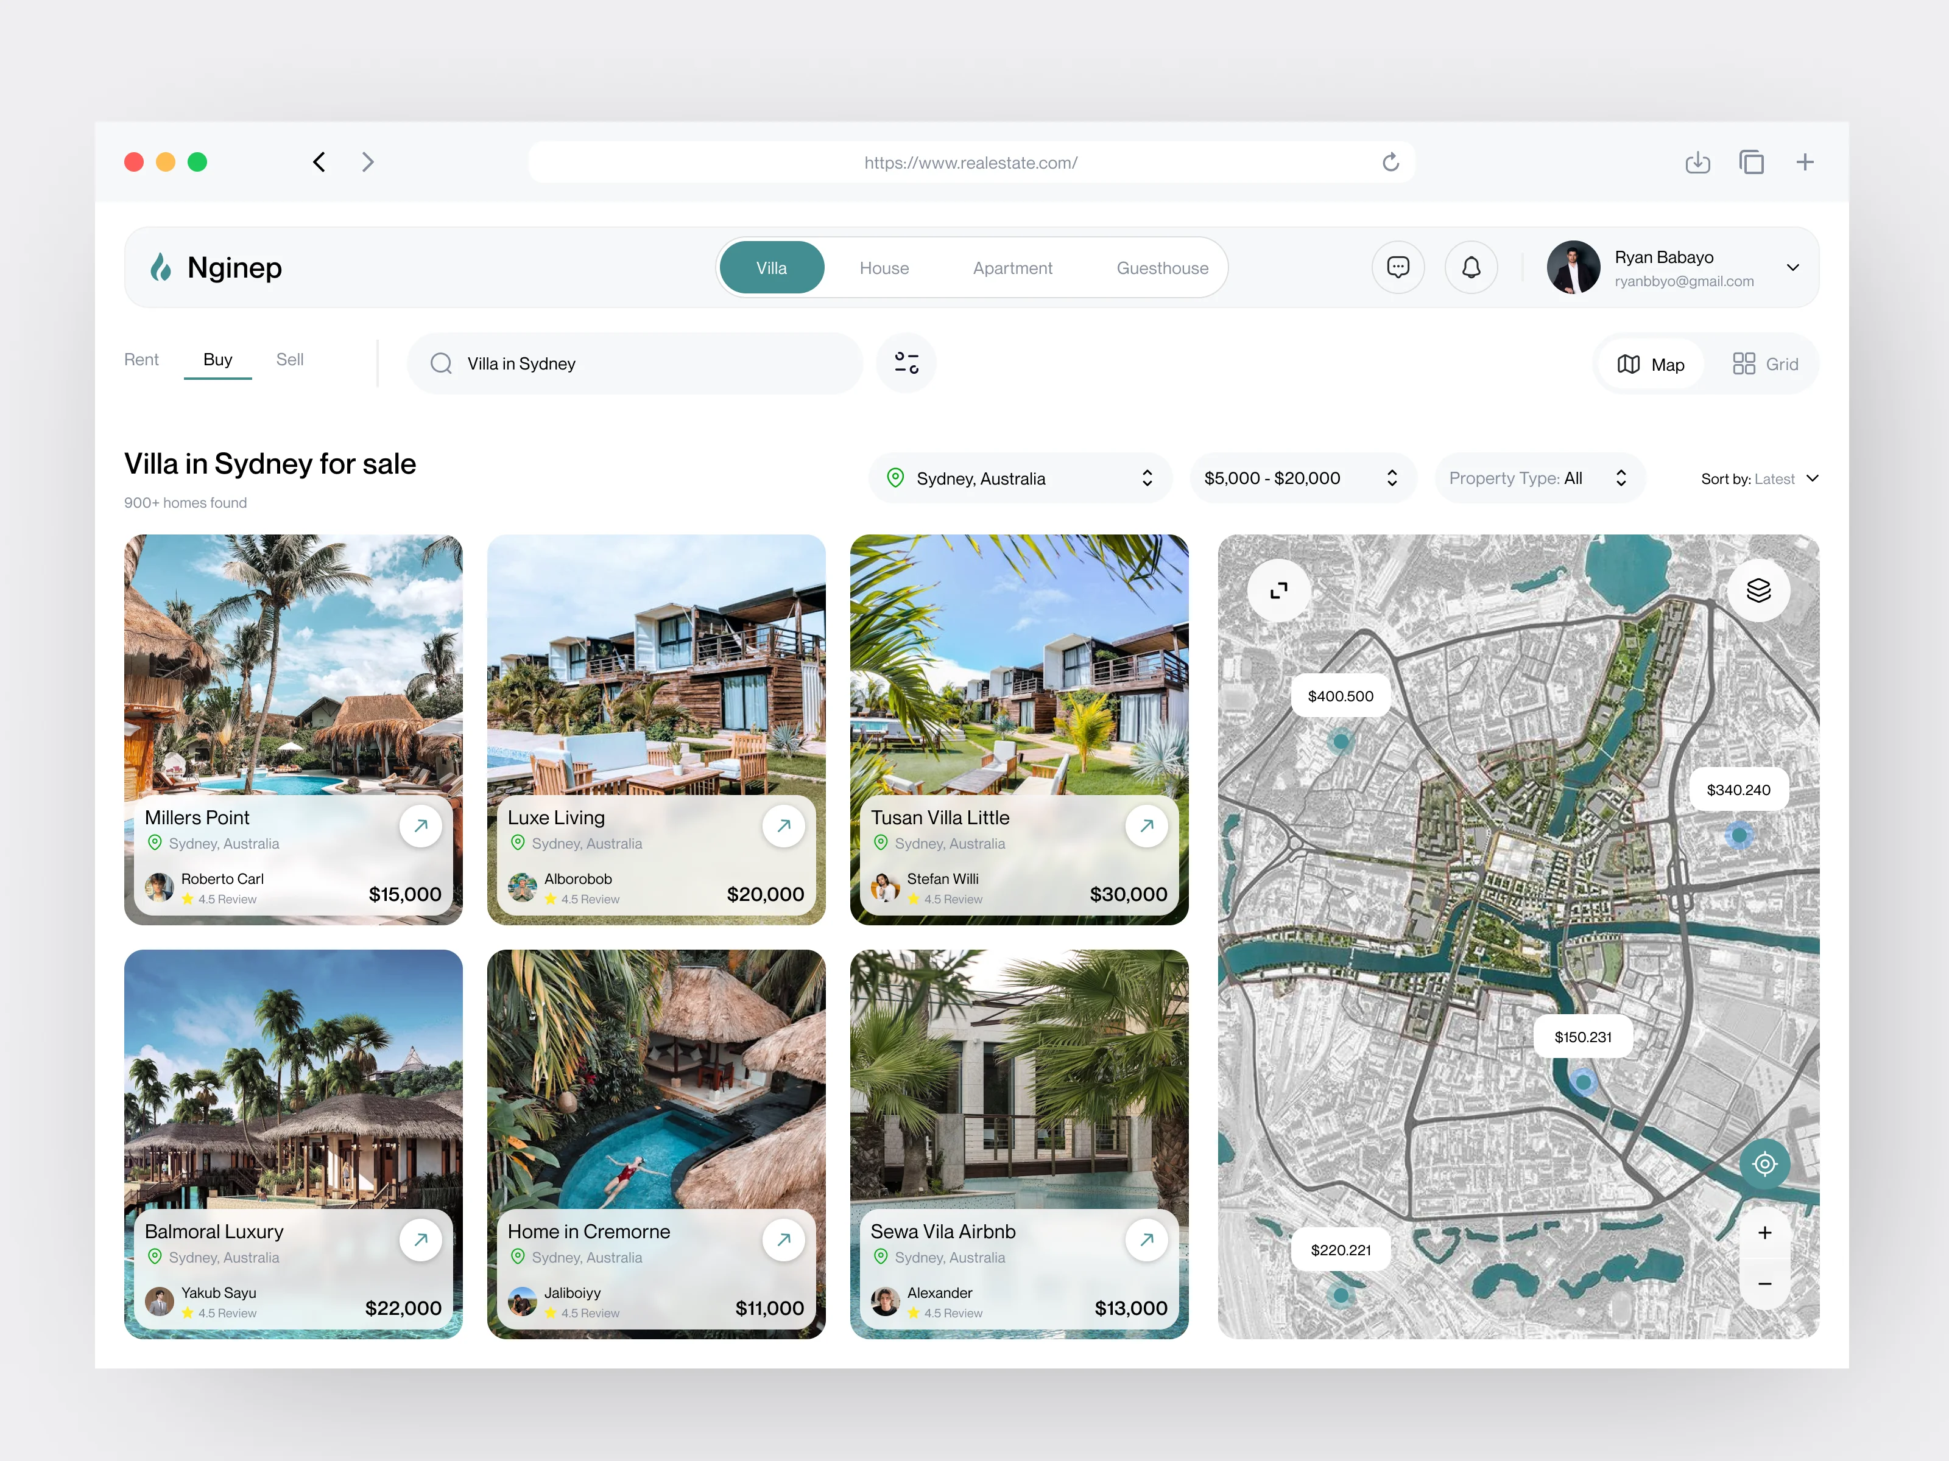Expand the map to fullscreen
1949x1461 pixels.
(x=1278, y=590)
